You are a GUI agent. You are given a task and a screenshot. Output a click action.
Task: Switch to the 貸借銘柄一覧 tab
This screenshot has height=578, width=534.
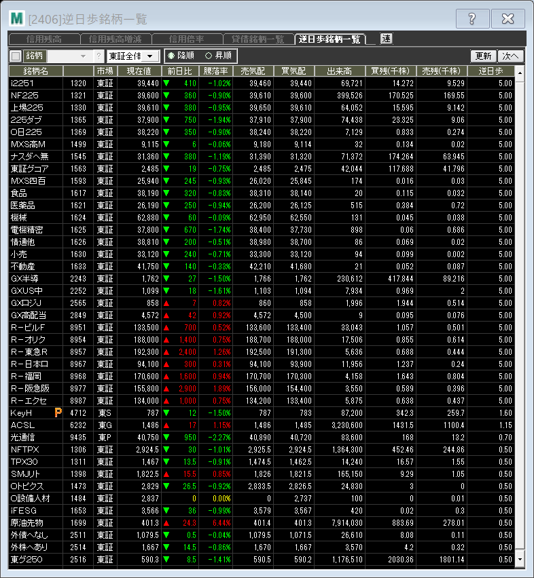point(257,39)
